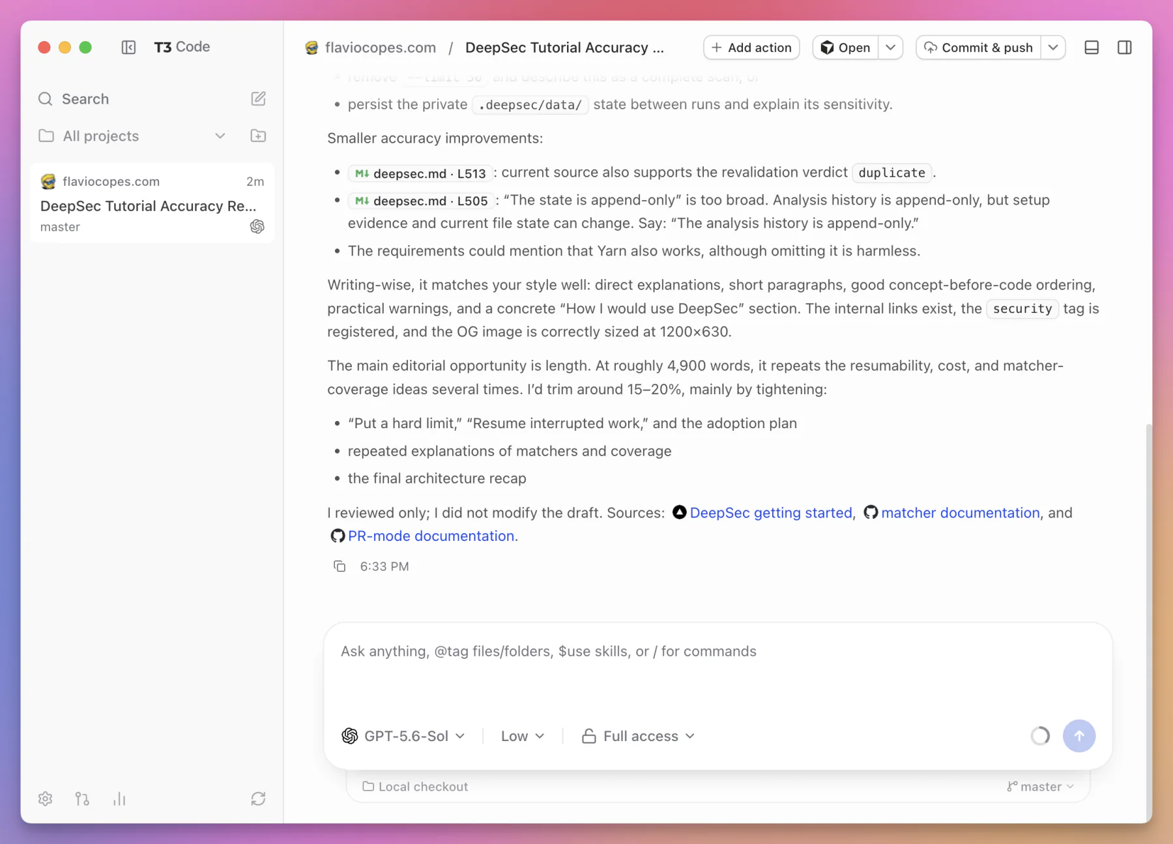Open the DeepSec Tutorial Accuracy thread
Screen dimensions: 1173x844
[152, 203]
